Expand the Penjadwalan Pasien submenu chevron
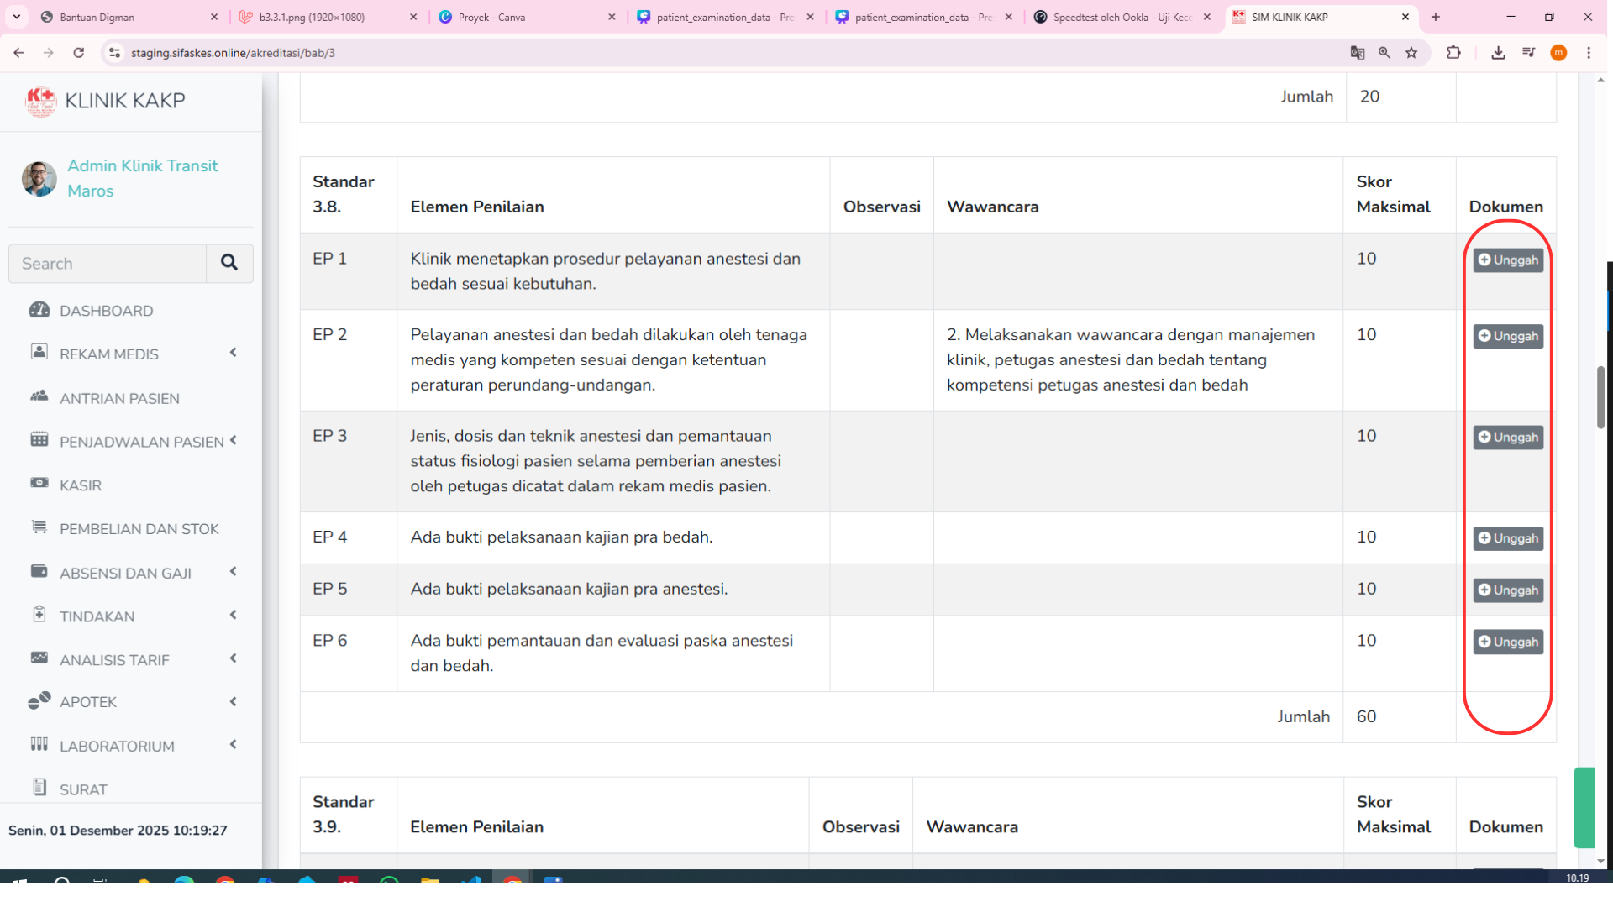Screen dimensions: 1613x907 tap(234, 440)
